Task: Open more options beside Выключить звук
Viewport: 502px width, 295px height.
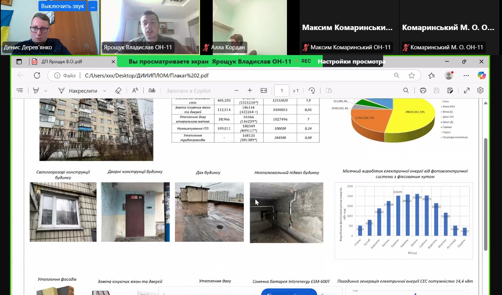Action: click(92, 6)
